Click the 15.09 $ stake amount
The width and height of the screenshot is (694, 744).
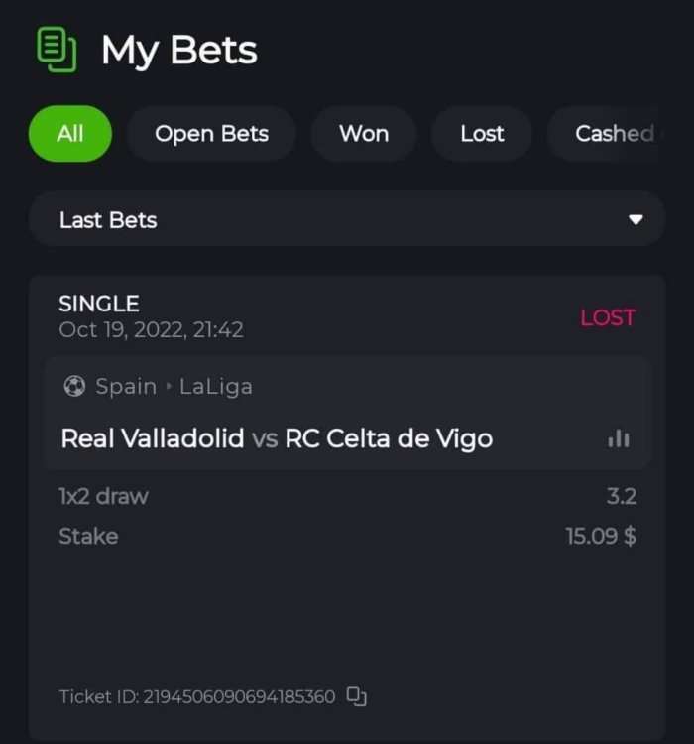pos(601,536)
